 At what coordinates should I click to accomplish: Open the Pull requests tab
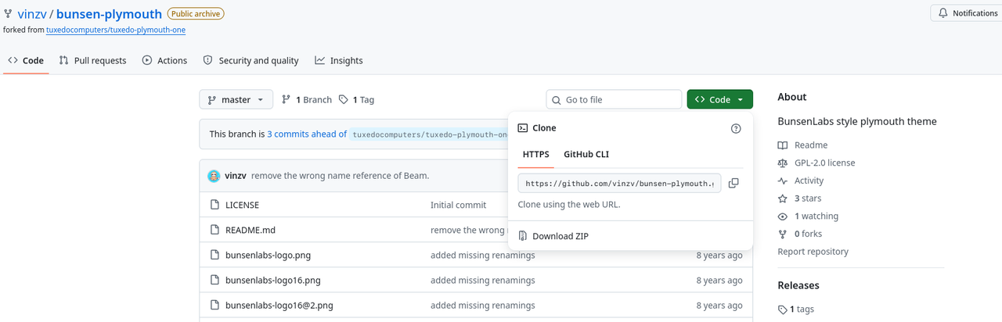(x=92, y=60)
